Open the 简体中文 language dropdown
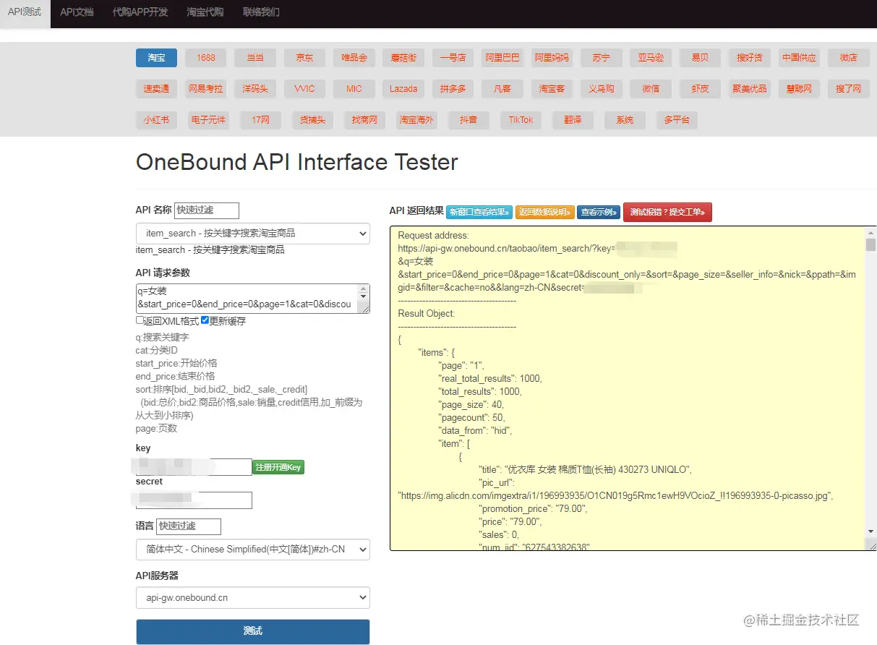 click(x=253, y=550)
